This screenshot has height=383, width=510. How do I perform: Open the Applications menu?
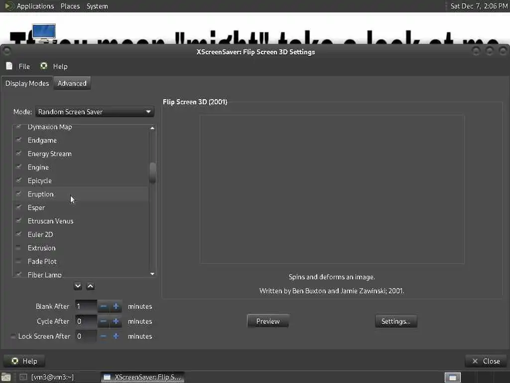(x=30, y=6)
